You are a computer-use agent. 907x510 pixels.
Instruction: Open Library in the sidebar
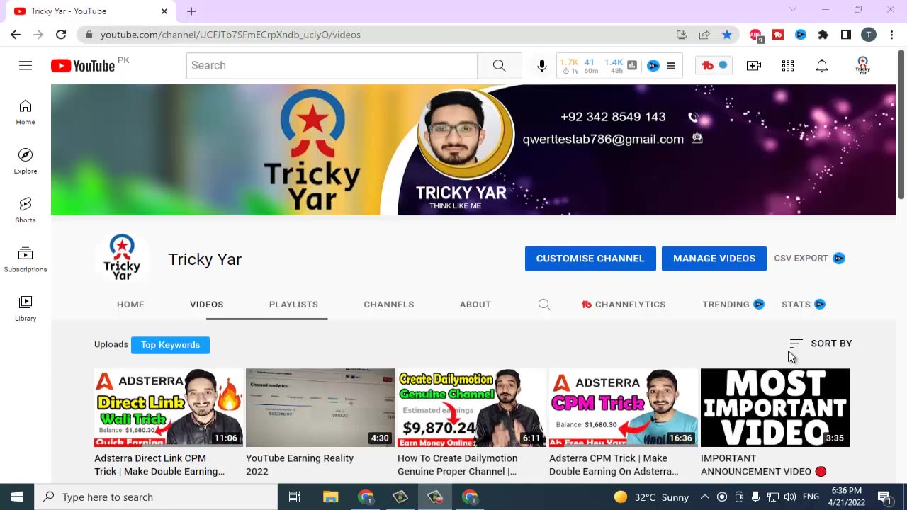coord(26,308)
